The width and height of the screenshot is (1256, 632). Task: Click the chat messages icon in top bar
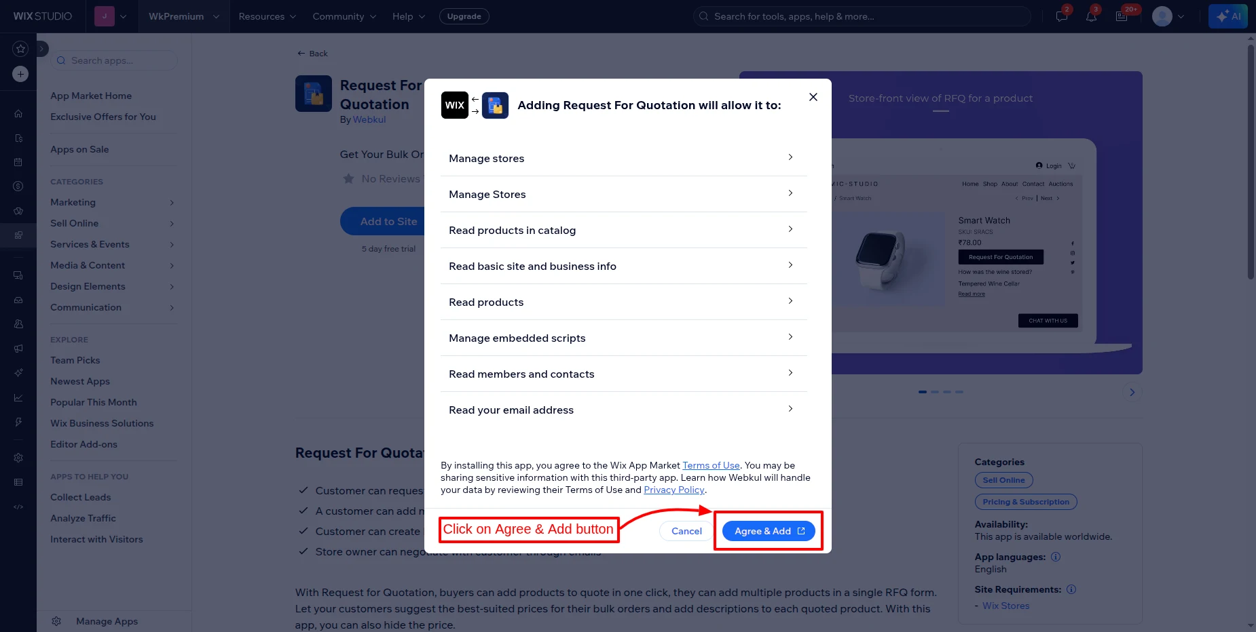coord(1062,16)
